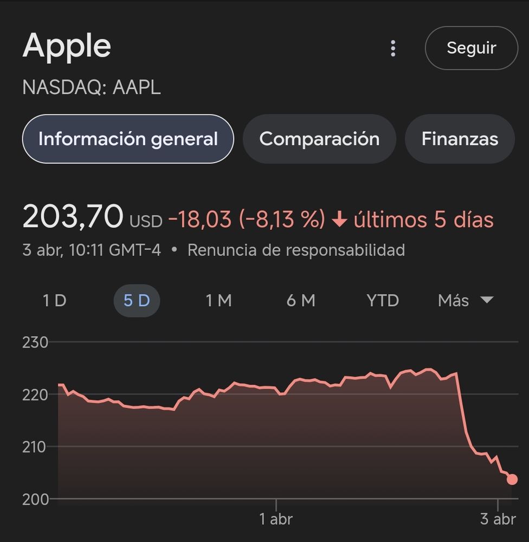Viewport: 529px width, 542px height.
Task: Select the 1 D time range
Action: click(55, 300)
